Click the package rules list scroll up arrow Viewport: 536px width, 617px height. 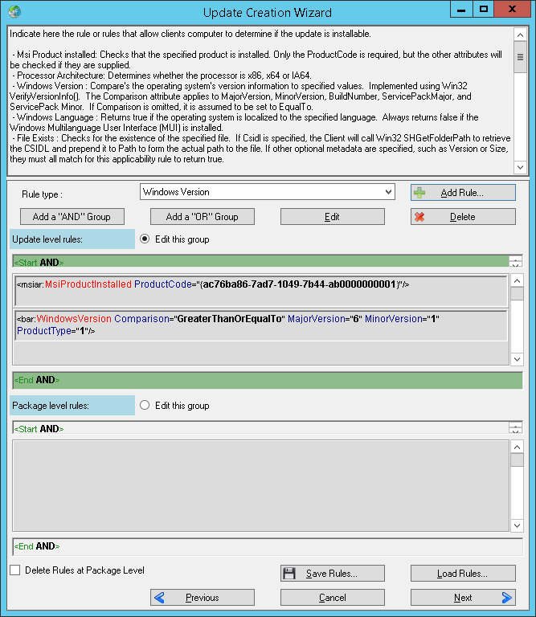517,447
